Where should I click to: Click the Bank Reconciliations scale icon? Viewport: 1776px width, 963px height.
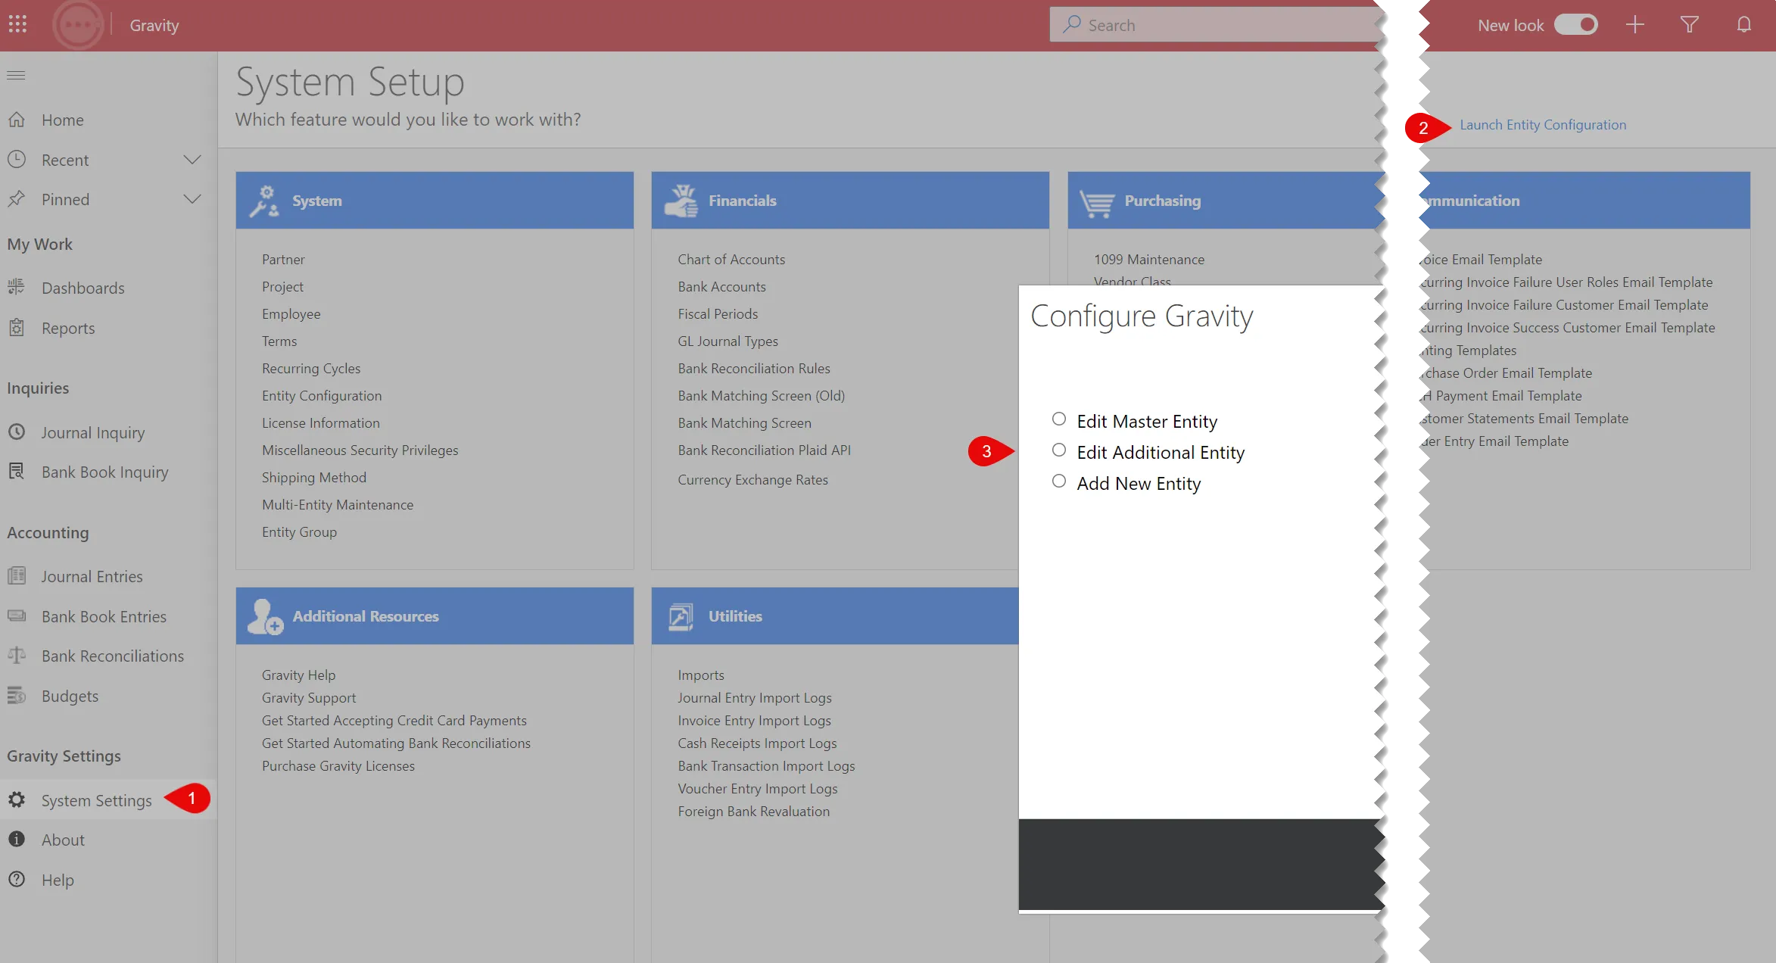[x=17, y=656]
